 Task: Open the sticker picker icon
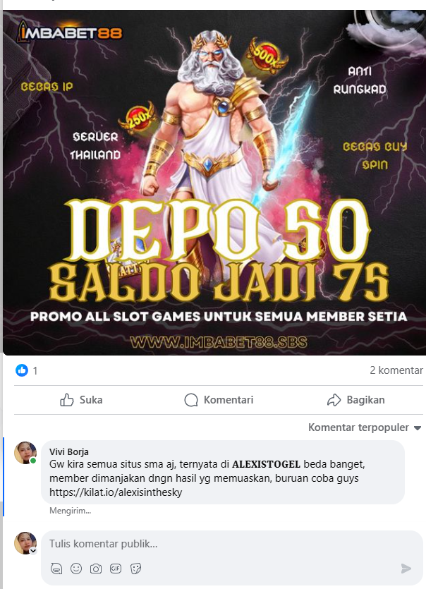click(x=135, y=569)
